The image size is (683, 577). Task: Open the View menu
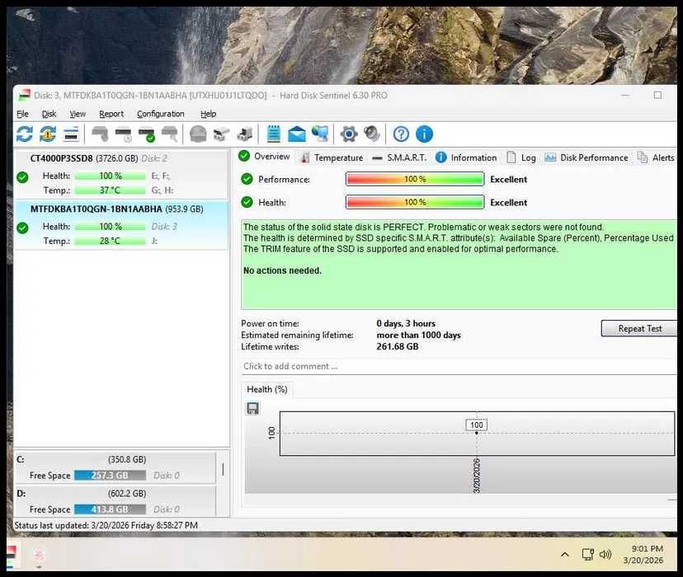tap(78, 114)
